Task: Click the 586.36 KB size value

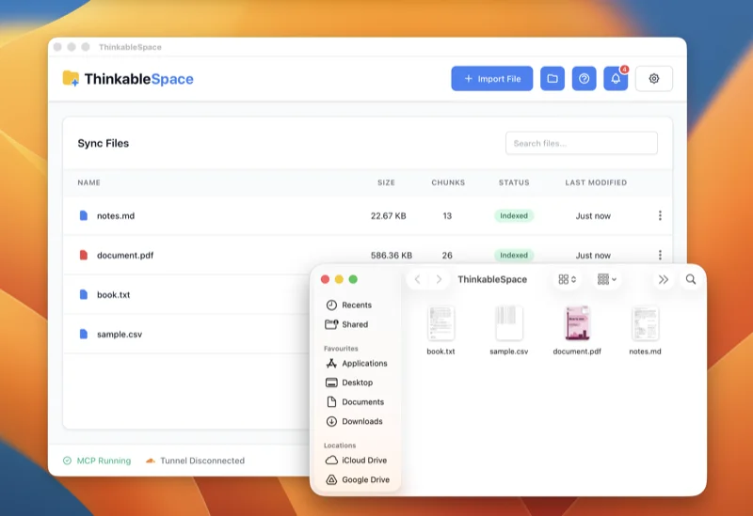Action: (x=392, y=255)
